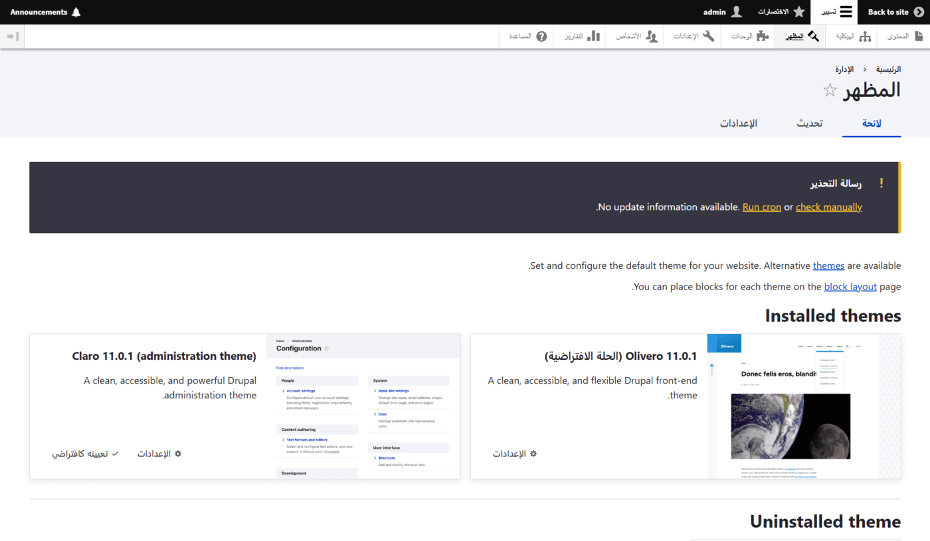Image resolution: width=930 pixels, height=541 pixels.
Task: Click the Back to site arrow icon
Action: click(x=919, y=12)
